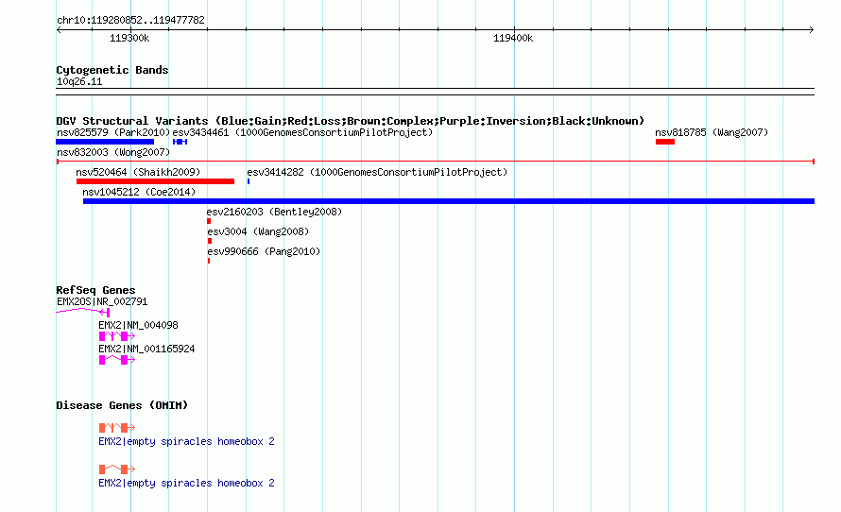Select the nsv825579 (Park2010) label
Image resolution: width=841 pixels, height=512 pixels.
(113, 132)
